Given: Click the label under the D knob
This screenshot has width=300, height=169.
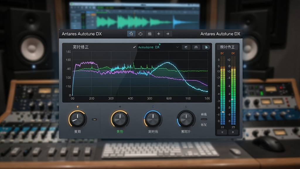Looking at the screenshot, I should pos(186,132).
